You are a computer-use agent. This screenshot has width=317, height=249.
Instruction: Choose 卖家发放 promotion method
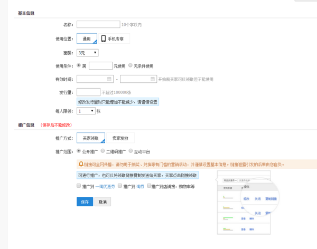pos(120,138)
